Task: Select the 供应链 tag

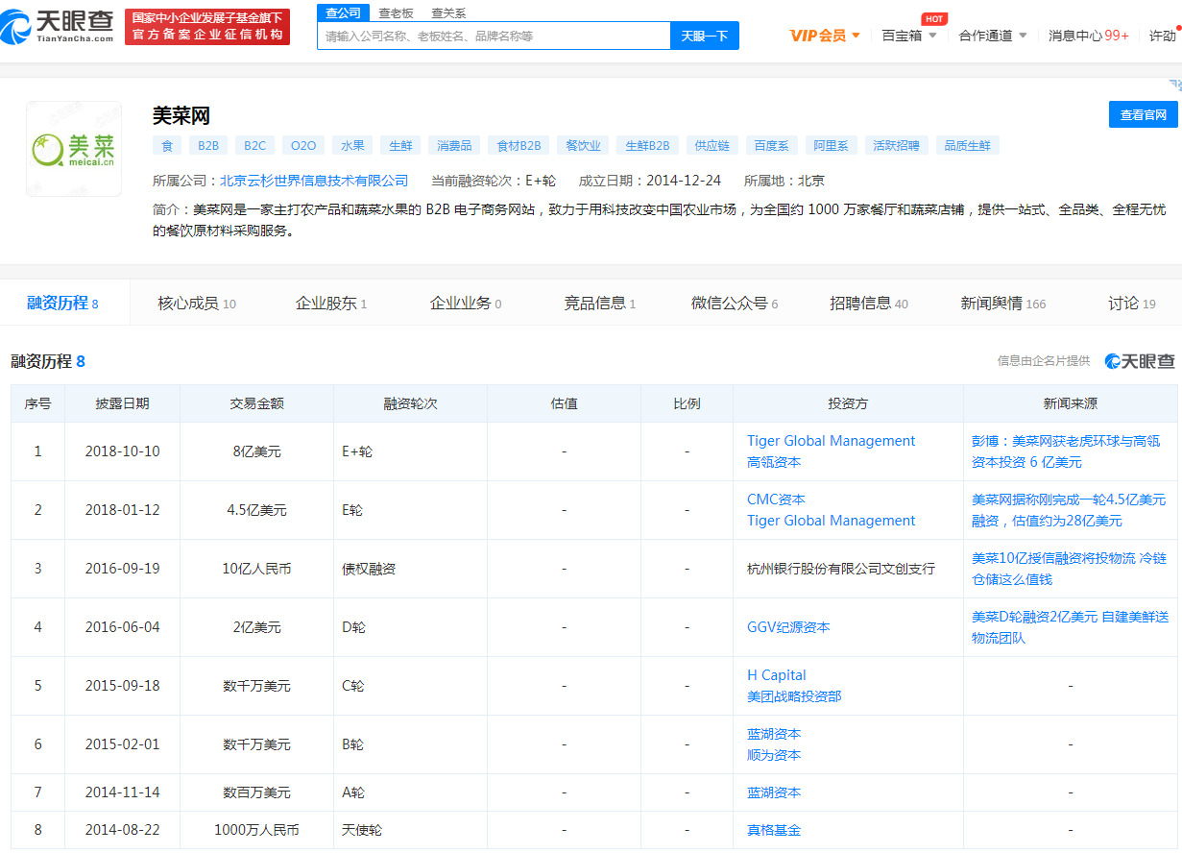Action: pos(712,146)
